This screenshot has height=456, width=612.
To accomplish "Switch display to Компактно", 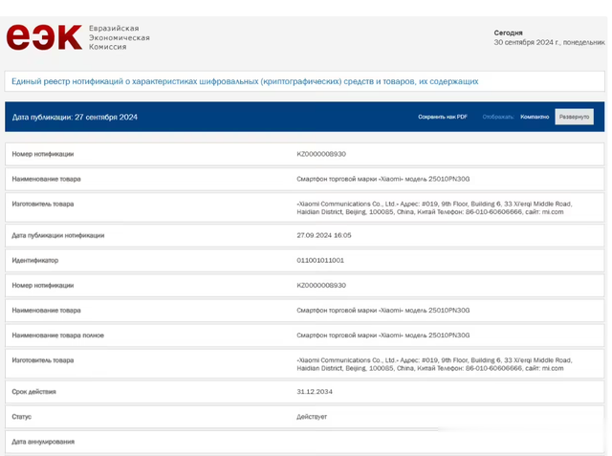I will 535,117.
